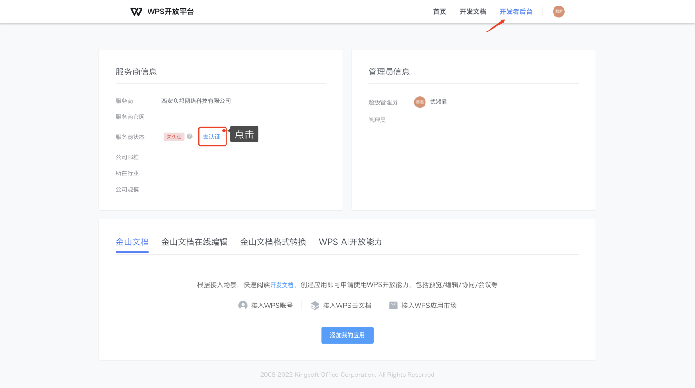
Task: Click the WPS开放平台 title text
Action: [x=171, y=12]
